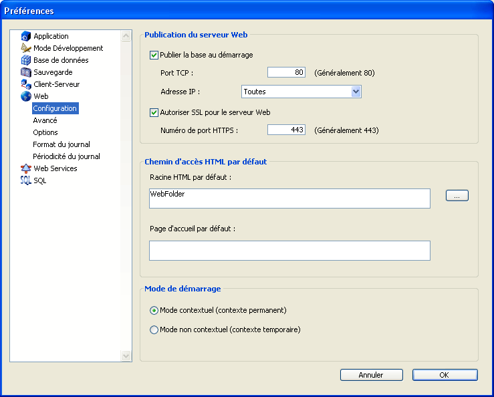Uncheck Publier la base au démarrage
The height and width of the screenshot is (397, 494).
[154, 55]
